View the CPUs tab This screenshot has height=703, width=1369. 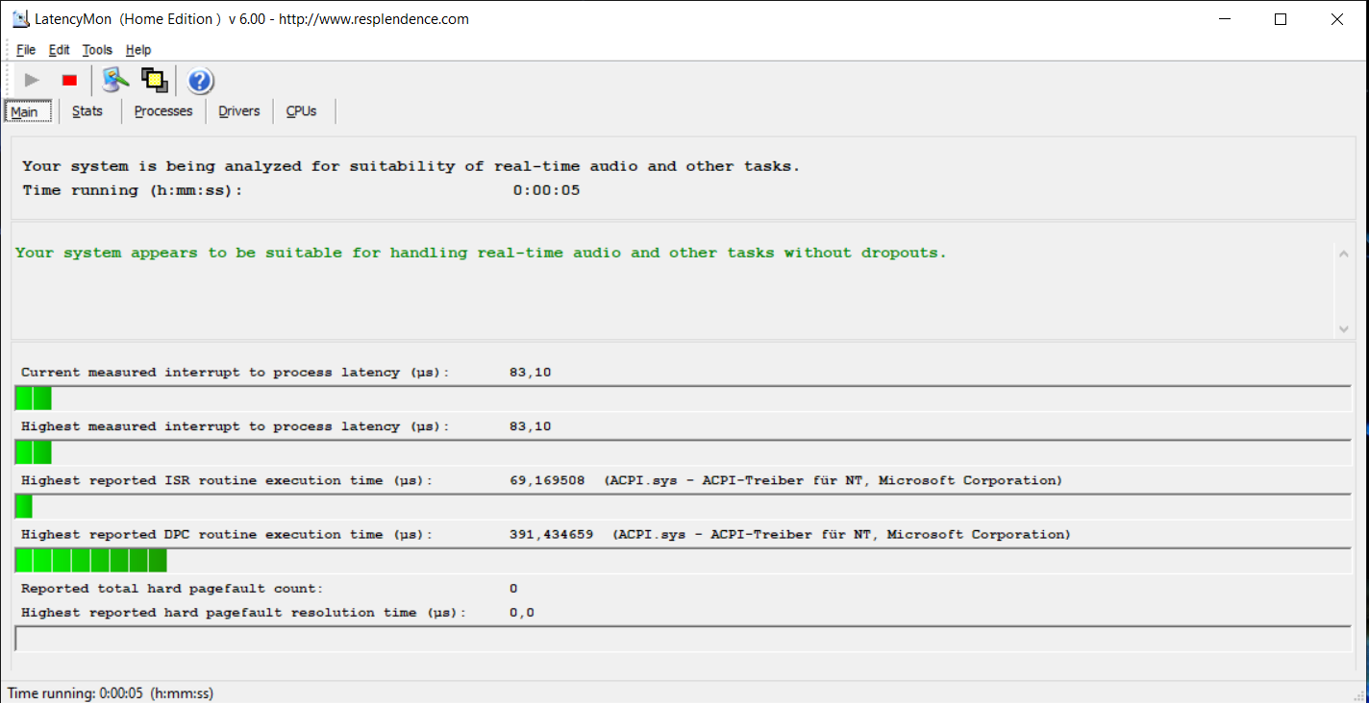(x=301, y=111)
